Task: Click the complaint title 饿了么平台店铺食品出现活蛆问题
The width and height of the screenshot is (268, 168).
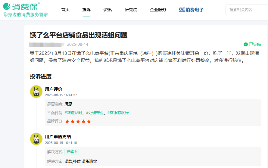Action: tap(79, 35)
